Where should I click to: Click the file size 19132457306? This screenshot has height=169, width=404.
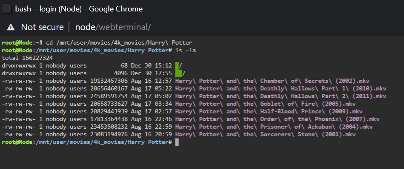click(x=109, y=81)
